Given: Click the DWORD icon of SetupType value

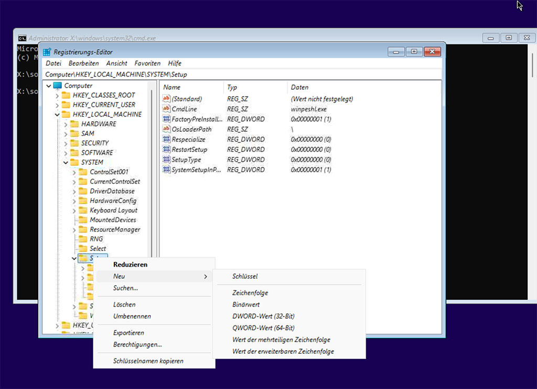Looking at the screenshot, I should [x=166, y=160].
